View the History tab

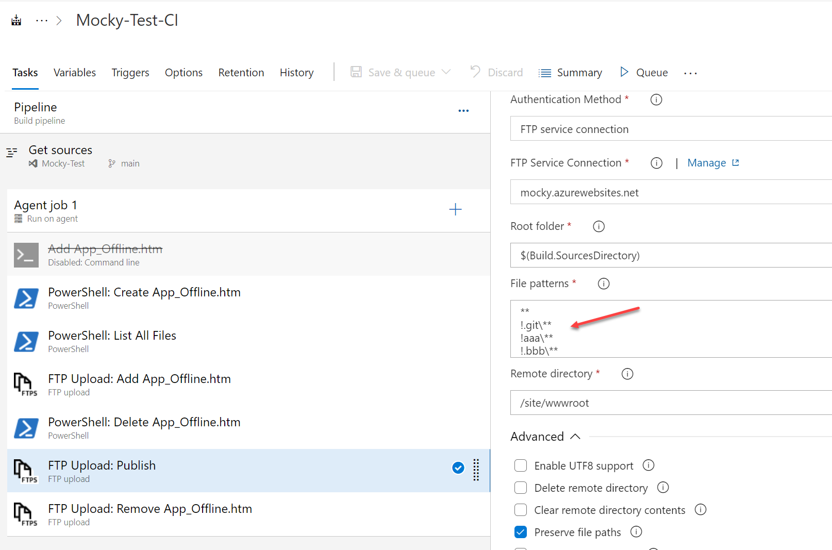(x=296, y=73)
